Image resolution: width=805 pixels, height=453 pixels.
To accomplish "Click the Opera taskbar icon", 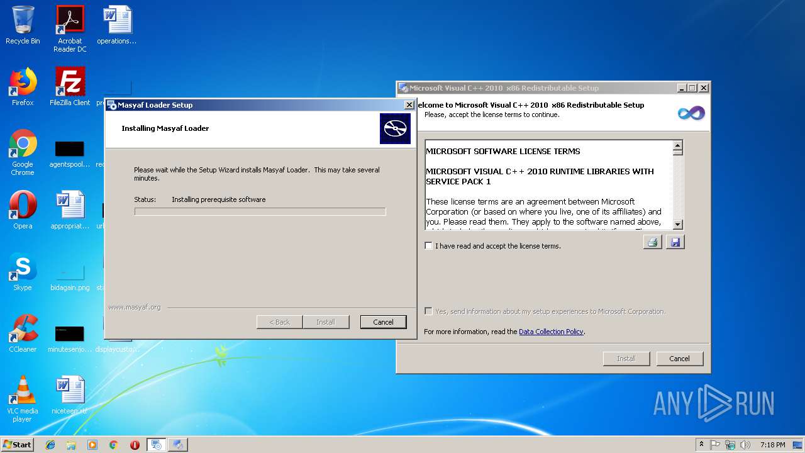I will 135,445.
